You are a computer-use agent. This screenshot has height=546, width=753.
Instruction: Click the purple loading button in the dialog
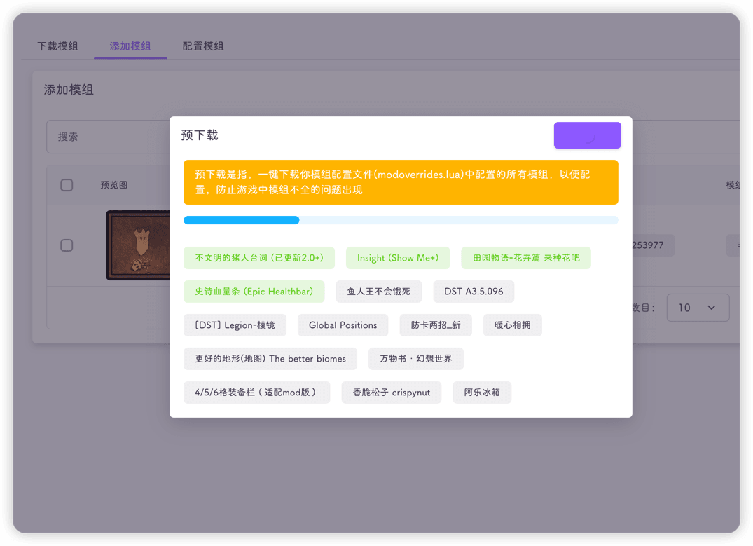coord(587,135)
